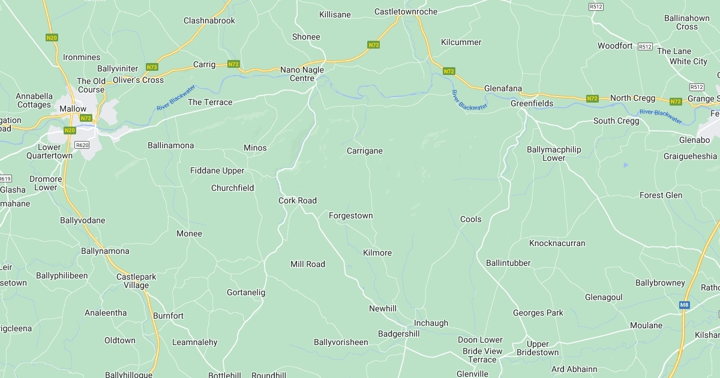Click the Badgershill place label
This screenshot has width=720, height=378.
[399, 334]
